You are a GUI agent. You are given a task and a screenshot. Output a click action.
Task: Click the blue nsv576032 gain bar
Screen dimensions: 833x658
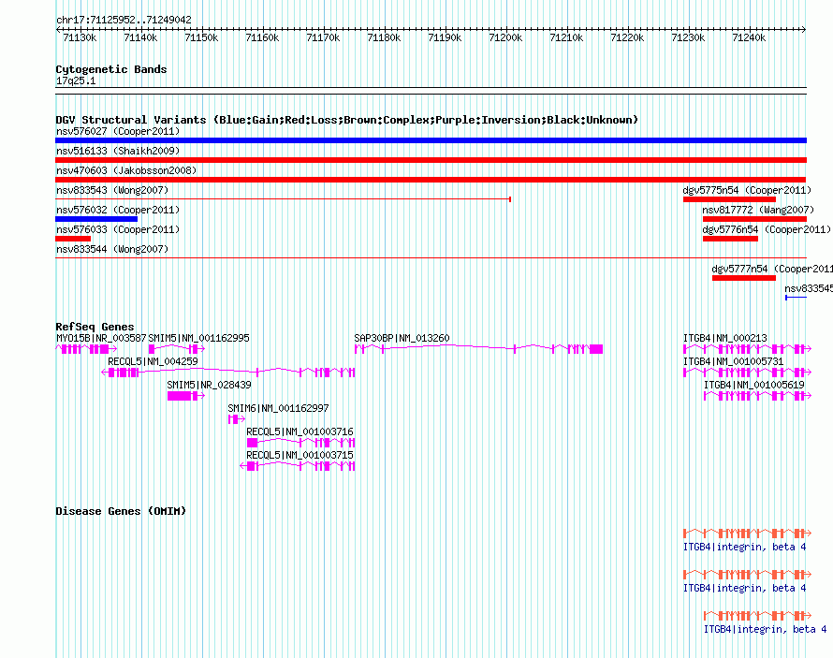pos(96,219)
